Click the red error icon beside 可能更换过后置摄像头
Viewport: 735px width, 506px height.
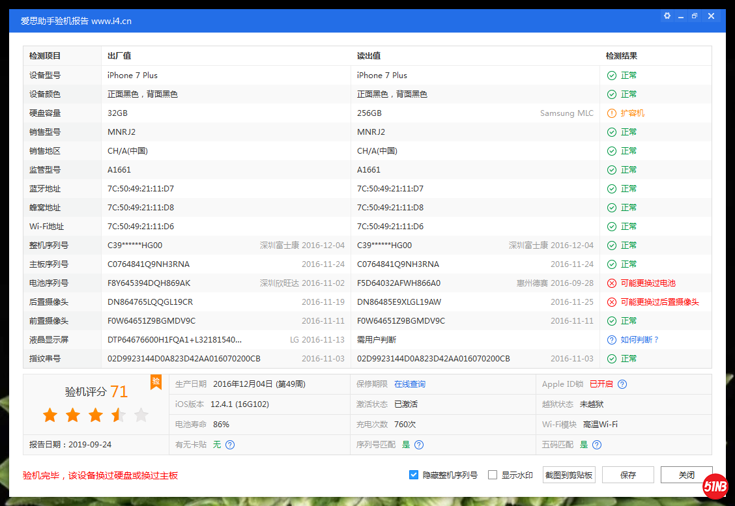[x=611, y=302]
